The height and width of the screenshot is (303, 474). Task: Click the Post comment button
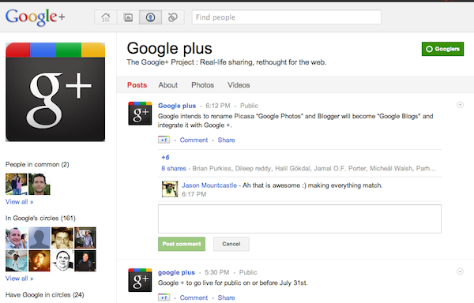pyautogui.click(x=182, y=244)
